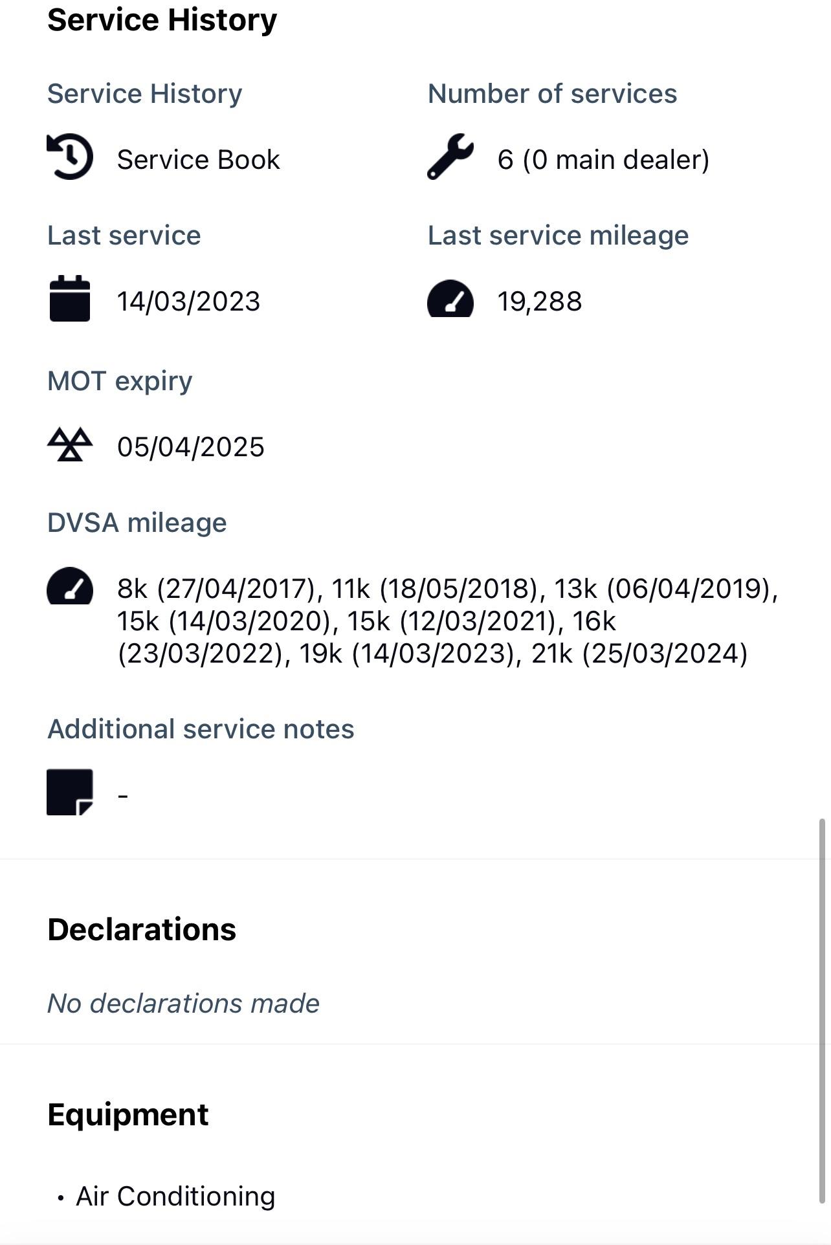Click the MOT triangles icon

(x=70, y=445)
